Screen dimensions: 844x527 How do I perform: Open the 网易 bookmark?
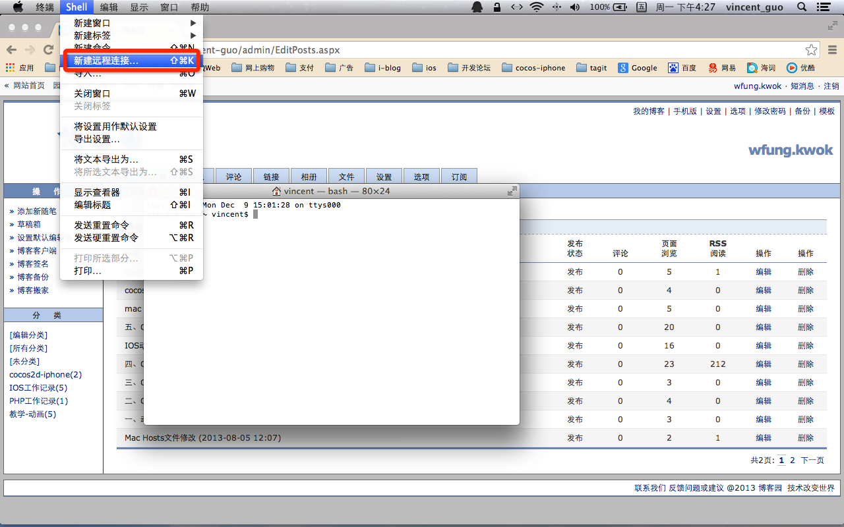point(722,68)
